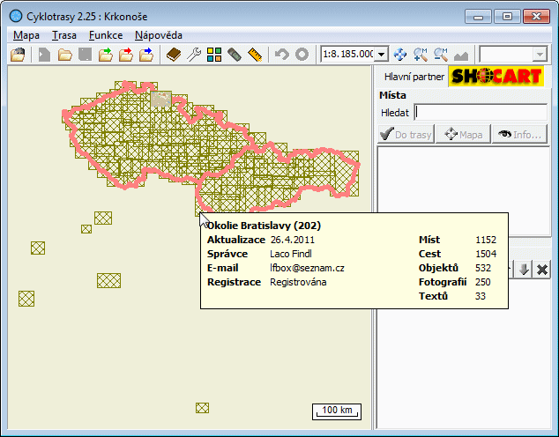The width and height of the screenshot is (559, 437).
Task: Move item down with the arrow button
Action: coord(524,270)
